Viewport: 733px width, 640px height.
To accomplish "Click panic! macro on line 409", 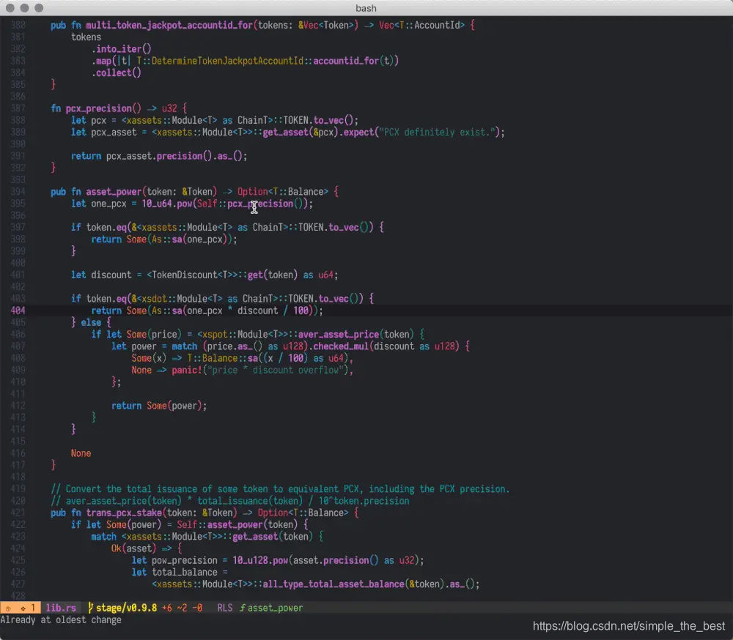I will pos(187,370).
